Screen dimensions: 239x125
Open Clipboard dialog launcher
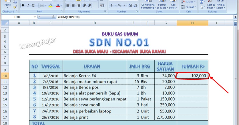[17, 11]
